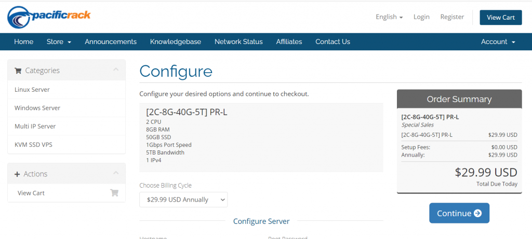Click the Configure page title

[176, 72]
